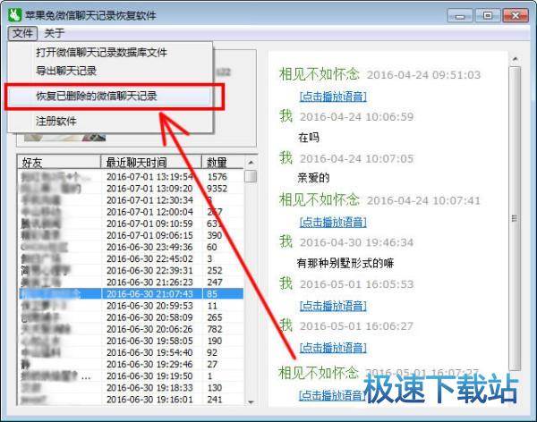Viewport: 537px width, 422px height.
Task: Minimize the window
Action: 460,15
